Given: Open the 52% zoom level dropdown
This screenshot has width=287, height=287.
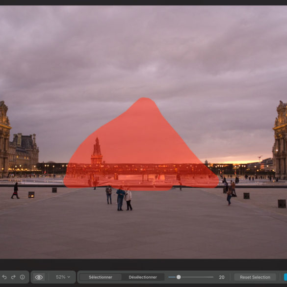Looking at the screenshot, I should pos(63,277).
